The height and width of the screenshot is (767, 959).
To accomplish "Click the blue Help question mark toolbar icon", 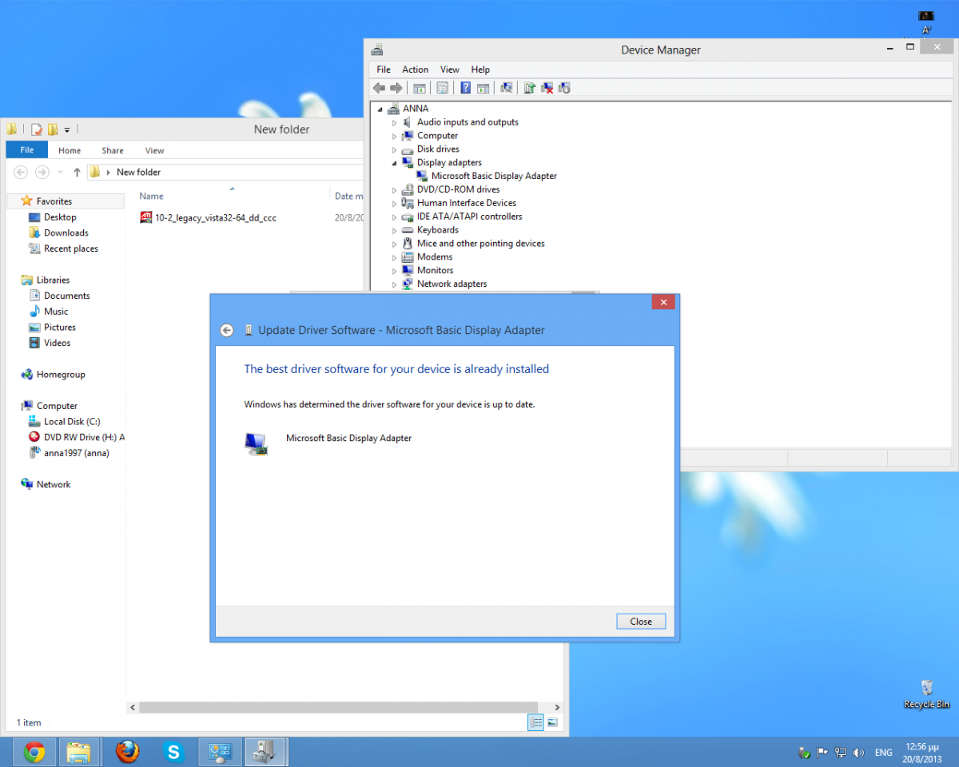I will [466, 88].
